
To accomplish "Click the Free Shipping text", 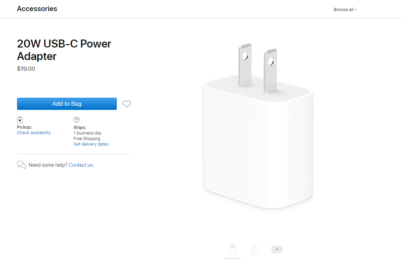I will [87, 138].
